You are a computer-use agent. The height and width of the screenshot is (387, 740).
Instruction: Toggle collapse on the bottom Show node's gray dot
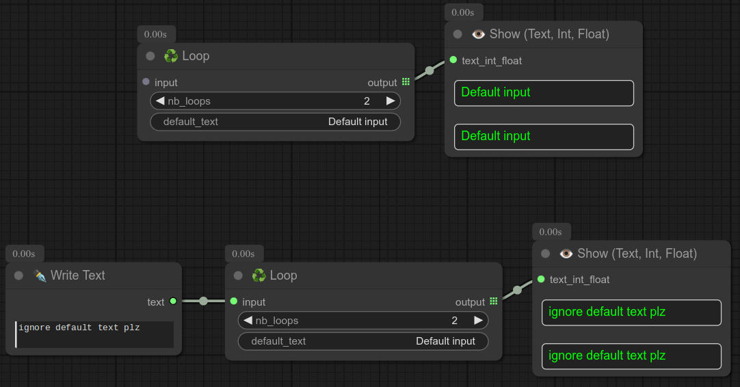[545, 254]
